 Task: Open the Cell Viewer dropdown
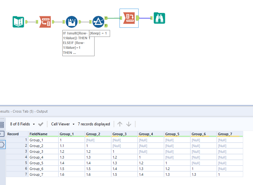pos(63,124)
